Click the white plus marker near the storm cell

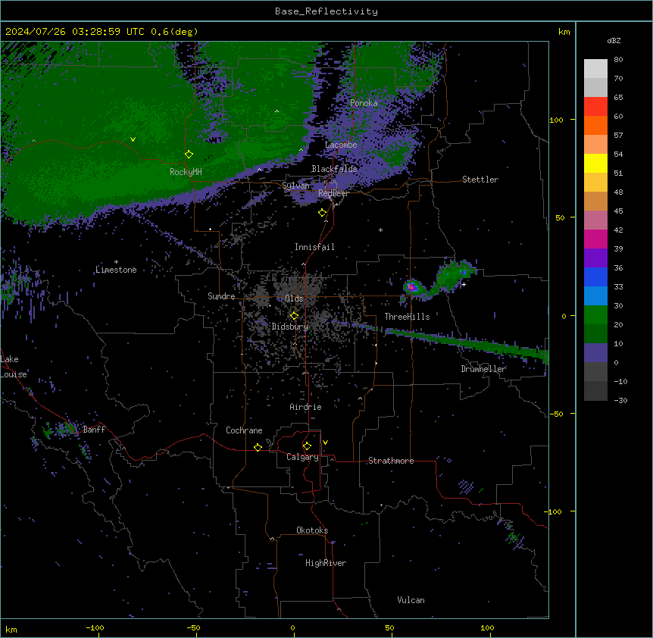click(464, 285)
